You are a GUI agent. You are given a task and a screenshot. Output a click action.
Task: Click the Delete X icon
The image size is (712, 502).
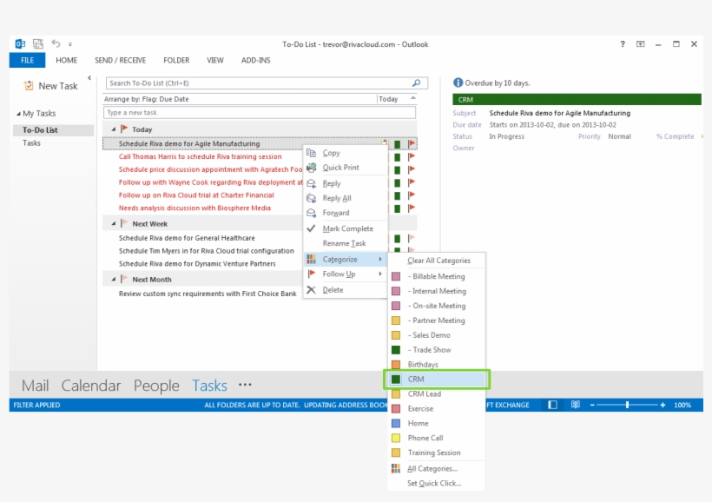coord(309,287)
